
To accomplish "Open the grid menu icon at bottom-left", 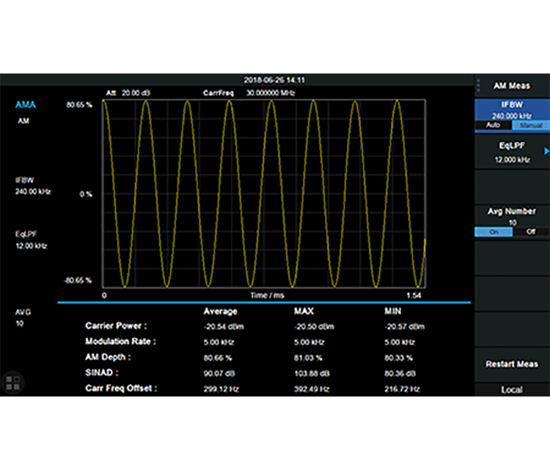I will click(13, 381).
